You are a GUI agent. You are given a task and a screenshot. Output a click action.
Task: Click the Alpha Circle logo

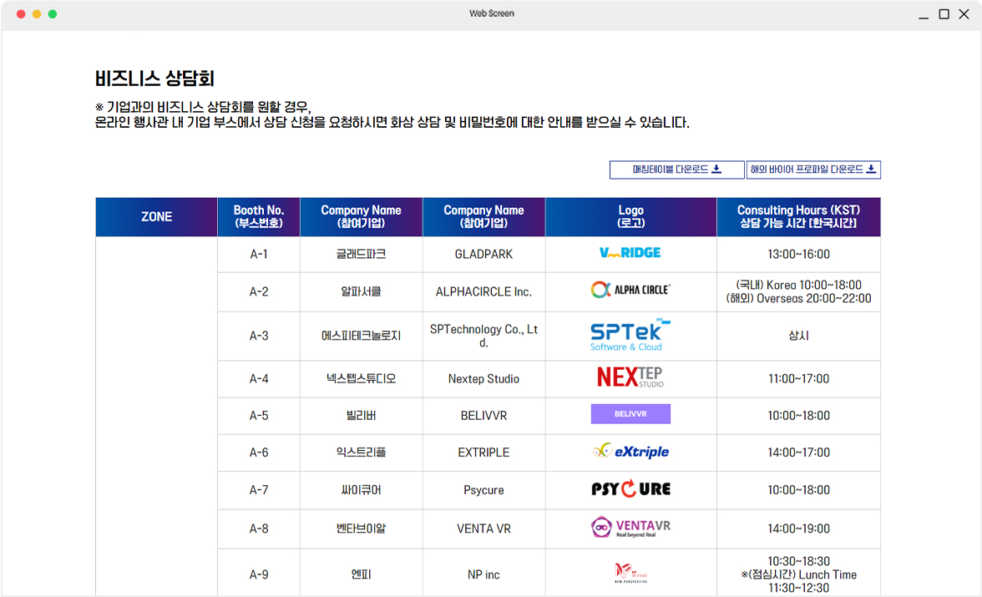[x=630, y=290]
